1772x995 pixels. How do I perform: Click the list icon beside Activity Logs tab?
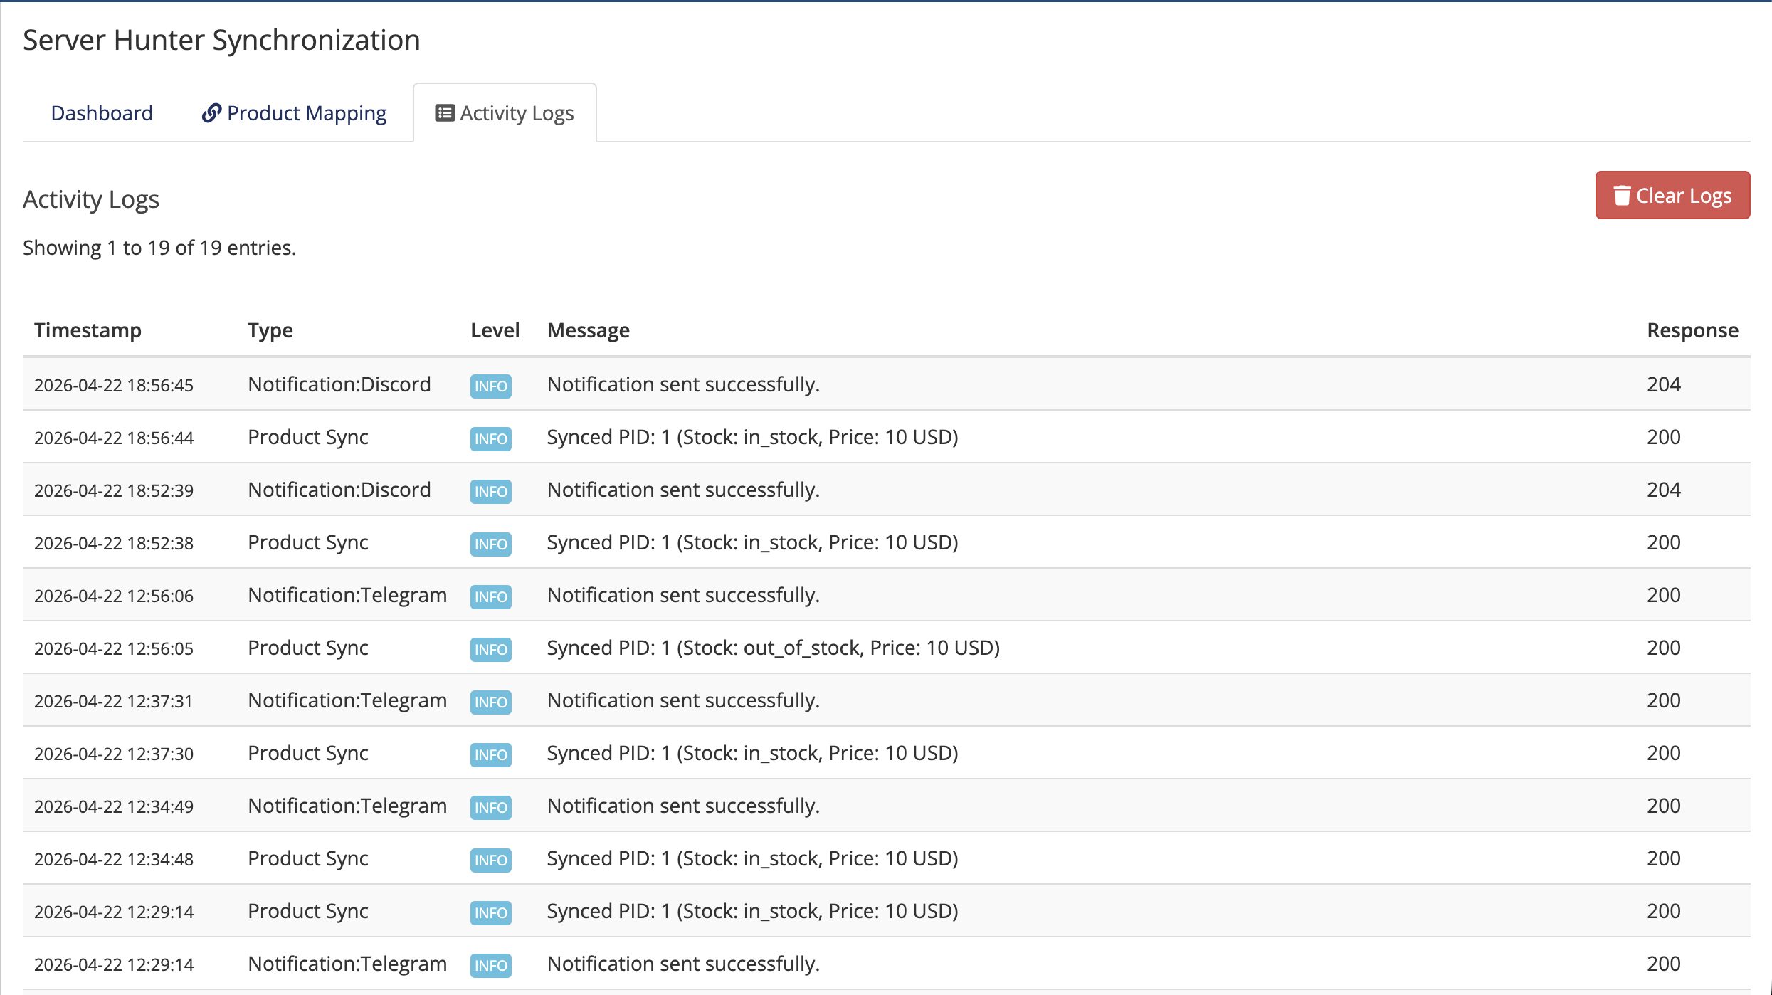[x=445, y=112]
